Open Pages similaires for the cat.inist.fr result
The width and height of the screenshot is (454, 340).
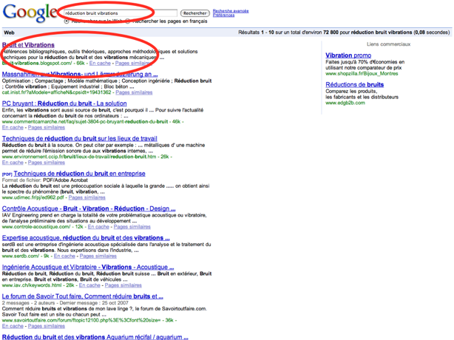[x=134, y=92]
